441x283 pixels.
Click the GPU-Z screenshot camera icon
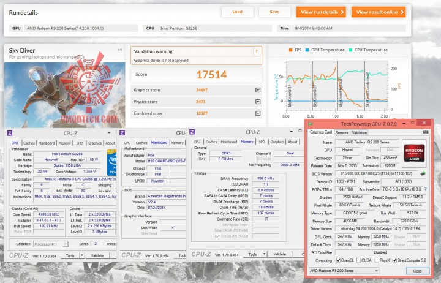(426, 132)
